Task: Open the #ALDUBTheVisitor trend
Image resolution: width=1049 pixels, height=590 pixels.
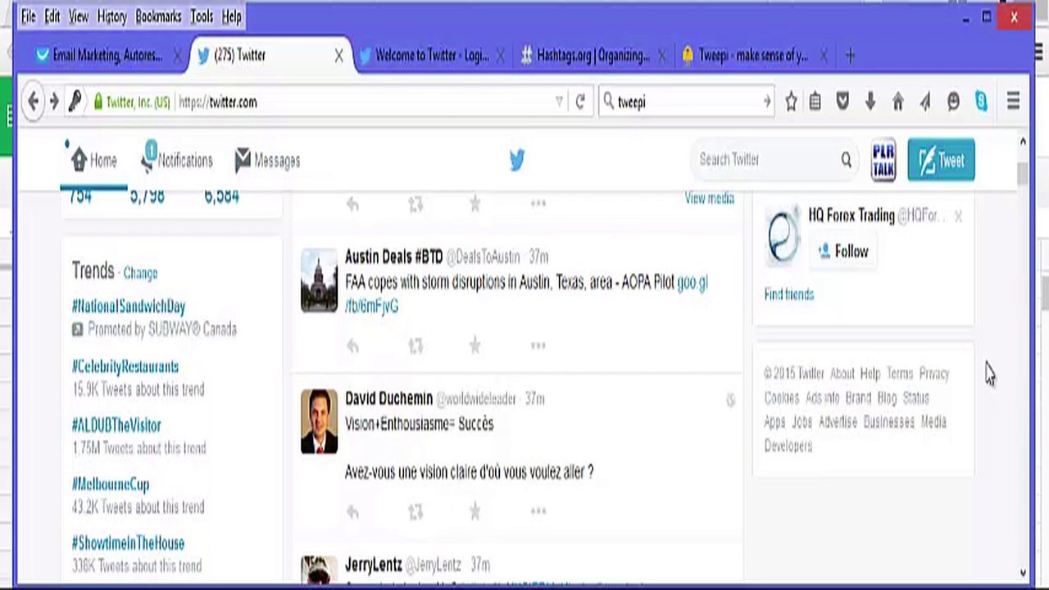Action: [116, 425]
